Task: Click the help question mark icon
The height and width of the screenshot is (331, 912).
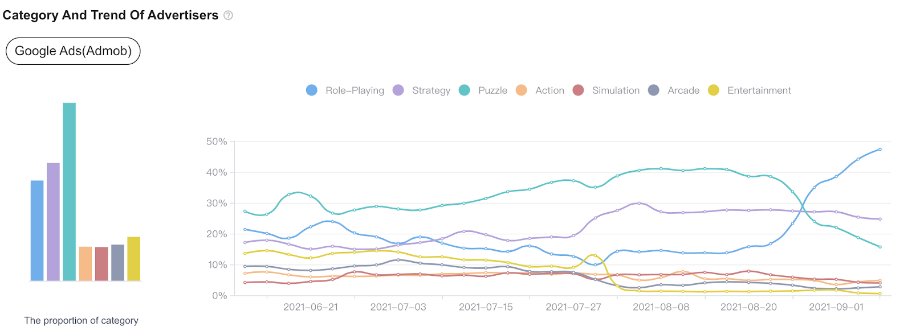Action: pyautogui.click(x=228, y=15)
